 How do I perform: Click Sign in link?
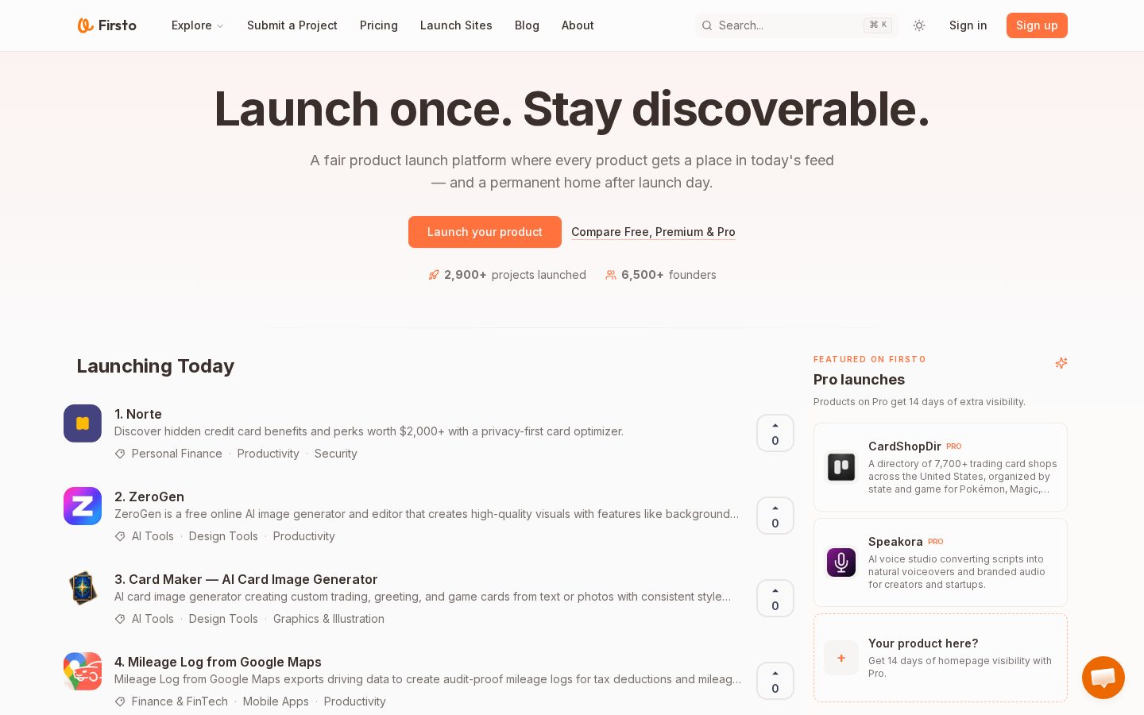tap(968, 25)
